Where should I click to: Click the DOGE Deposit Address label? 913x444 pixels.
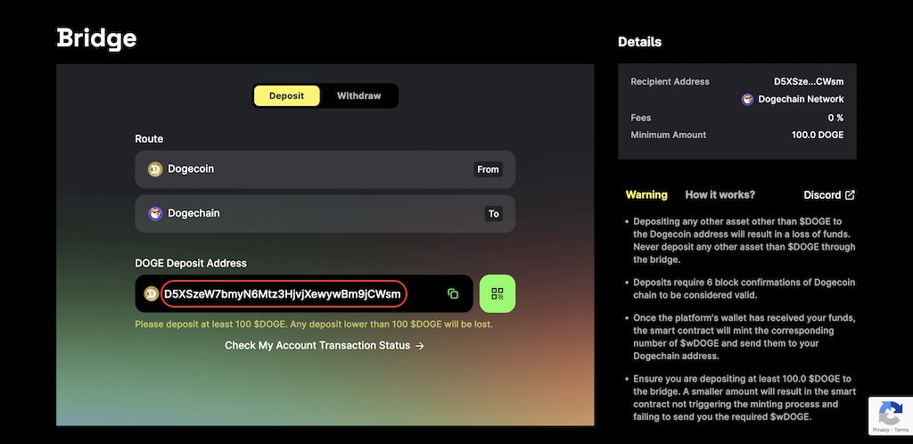click(x=191, y=263)
